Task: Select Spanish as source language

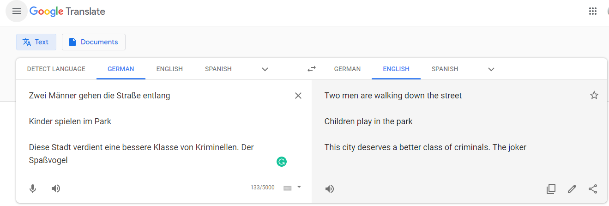Action: click(x=218, y=69)
